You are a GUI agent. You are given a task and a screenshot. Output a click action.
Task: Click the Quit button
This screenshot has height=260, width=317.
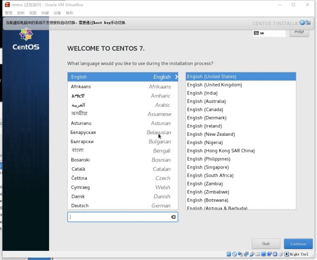click(x=266, y=244)
